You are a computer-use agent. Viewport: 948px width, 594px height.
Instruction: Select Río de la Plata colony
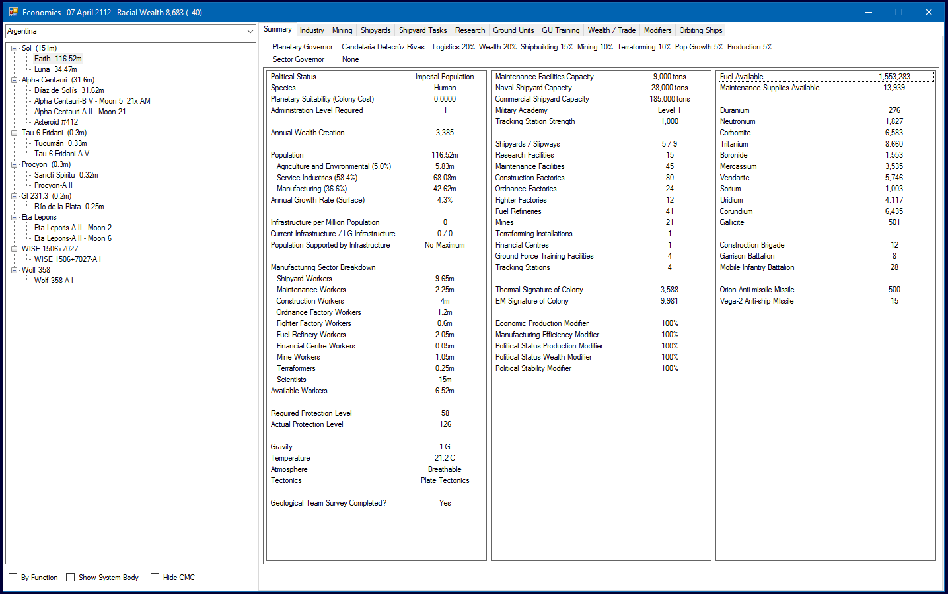coord(69,207)
